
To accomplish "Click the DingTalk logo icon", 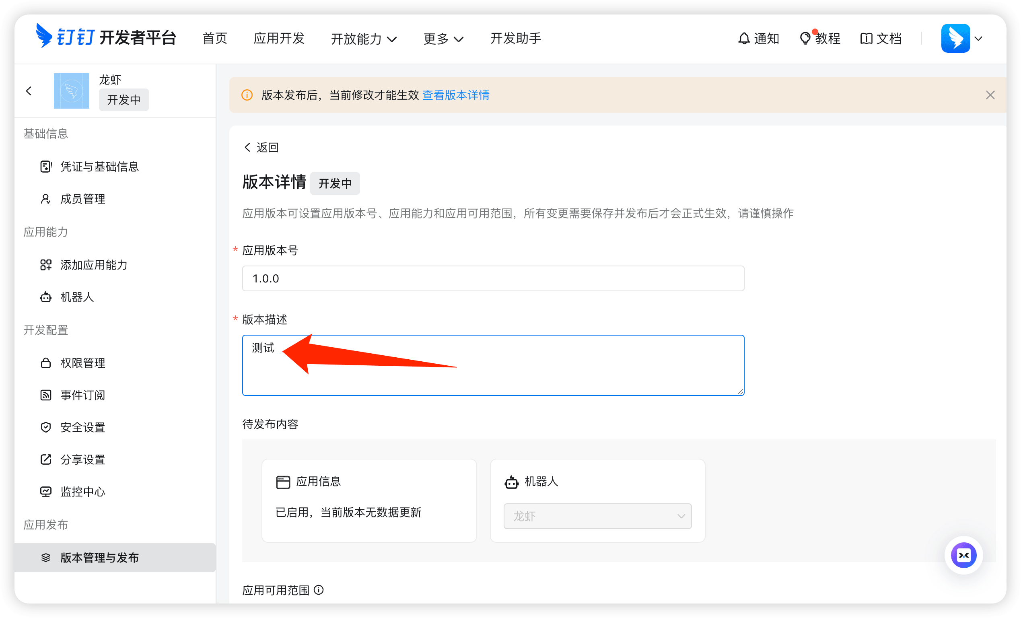I will click(44, 37).
